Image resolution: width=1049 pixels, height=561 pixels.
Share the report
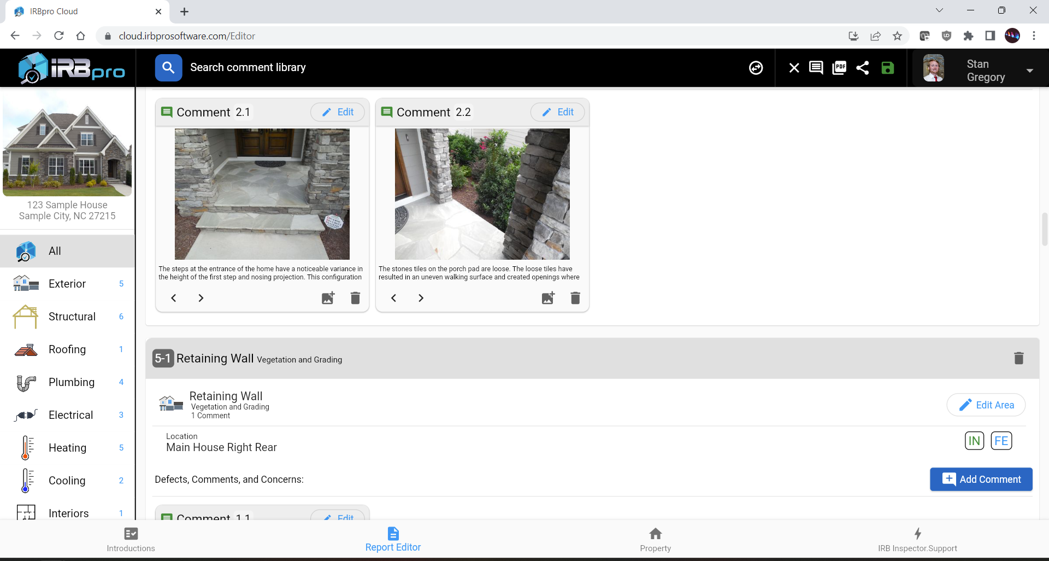click(863, 67)
